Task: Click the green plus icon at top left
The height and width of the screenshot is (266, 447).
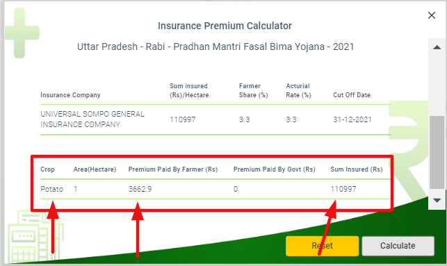Action: pos(22,33)
